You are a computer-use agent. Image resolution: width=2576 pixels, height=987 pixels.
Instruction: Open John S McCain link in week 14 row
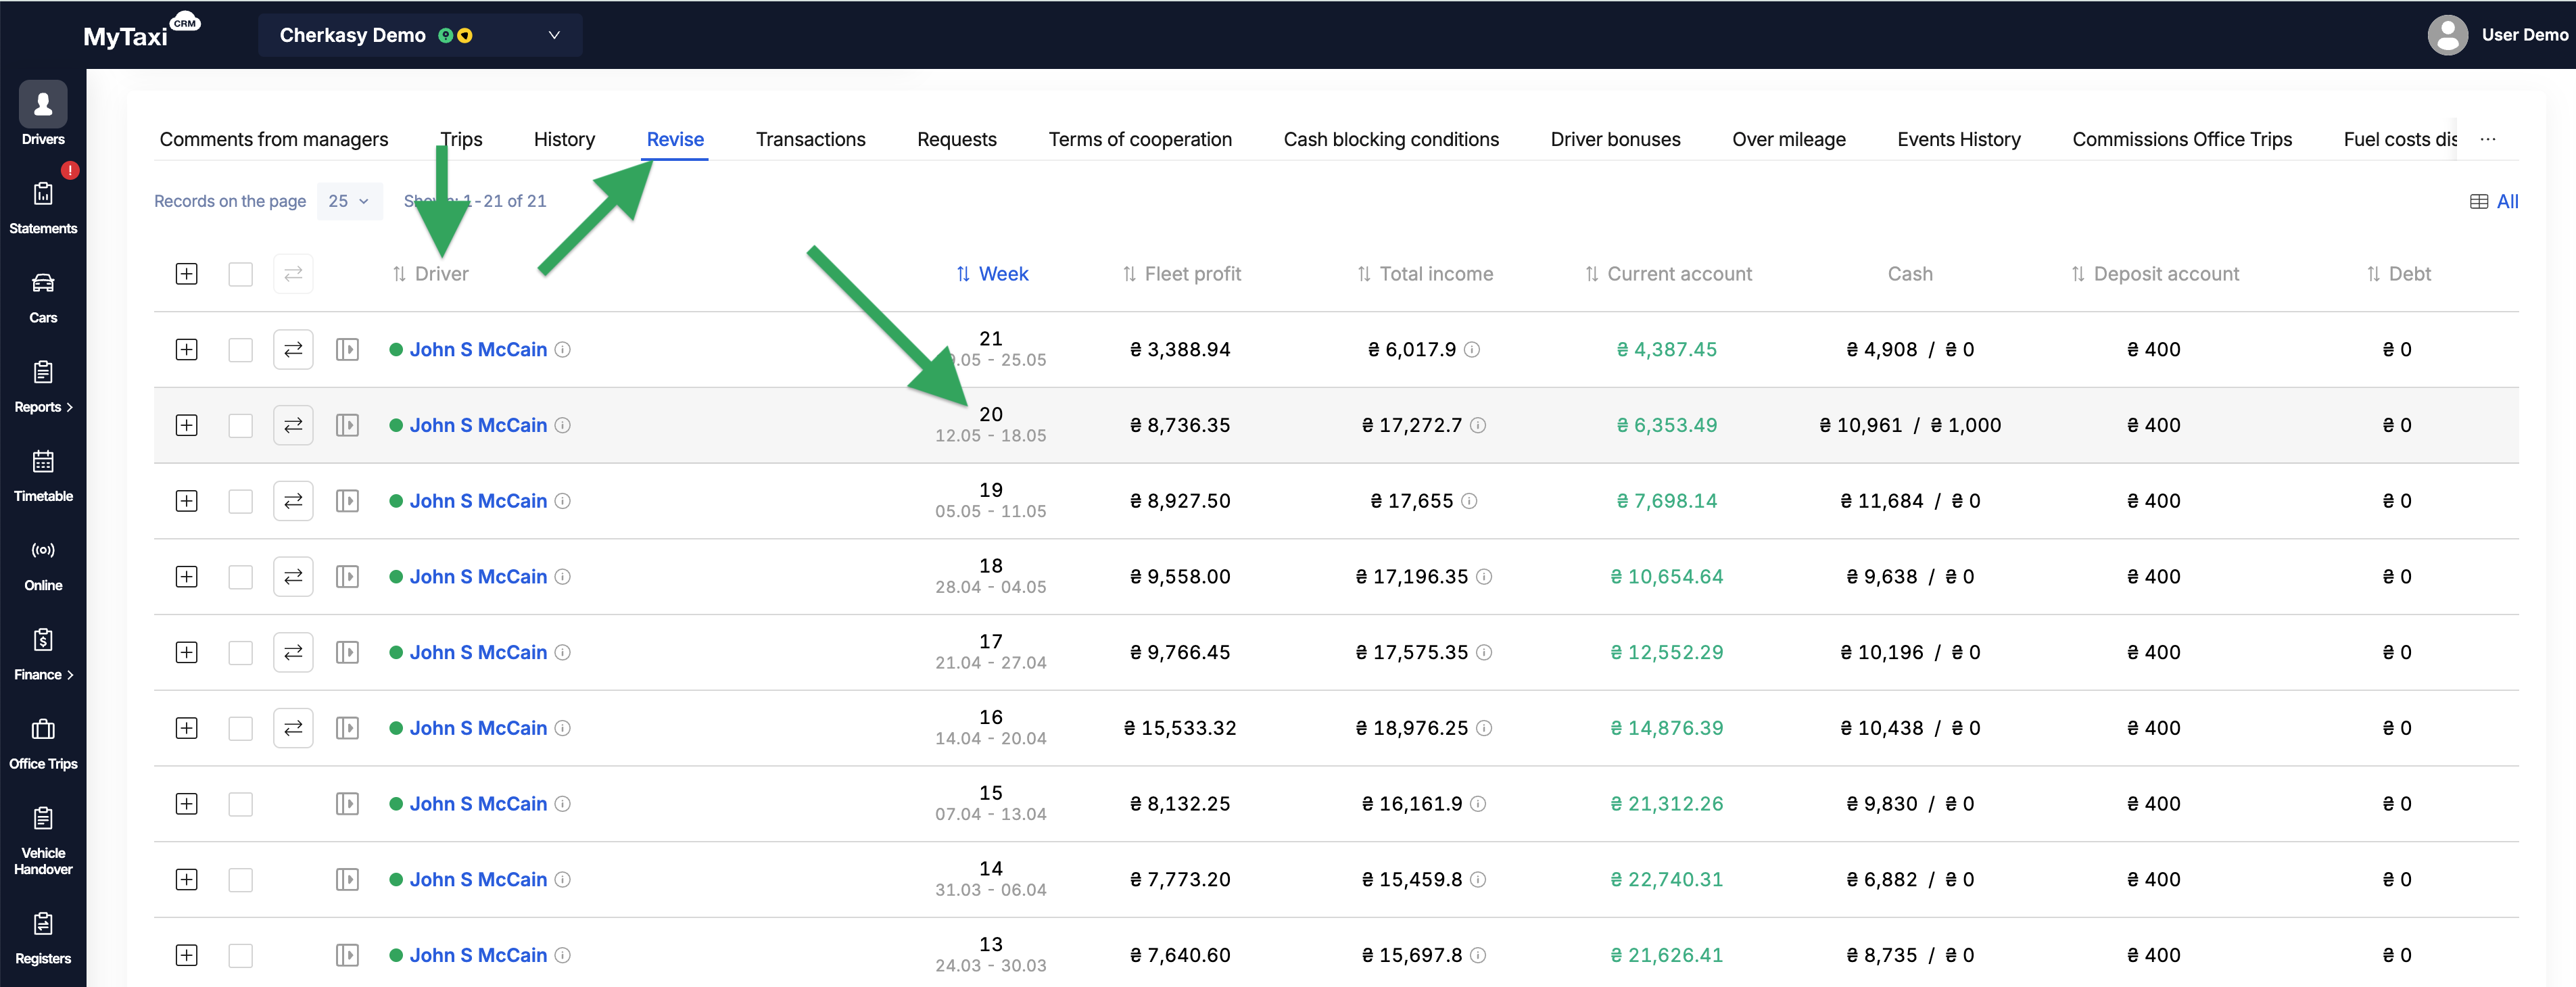click(x=478, y=880)
